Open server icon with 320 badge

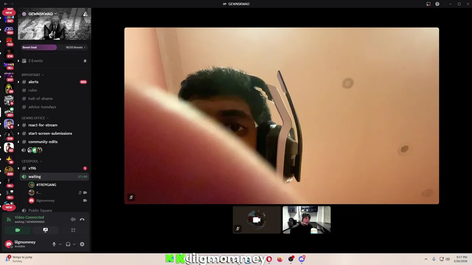[x=9, y=171]
